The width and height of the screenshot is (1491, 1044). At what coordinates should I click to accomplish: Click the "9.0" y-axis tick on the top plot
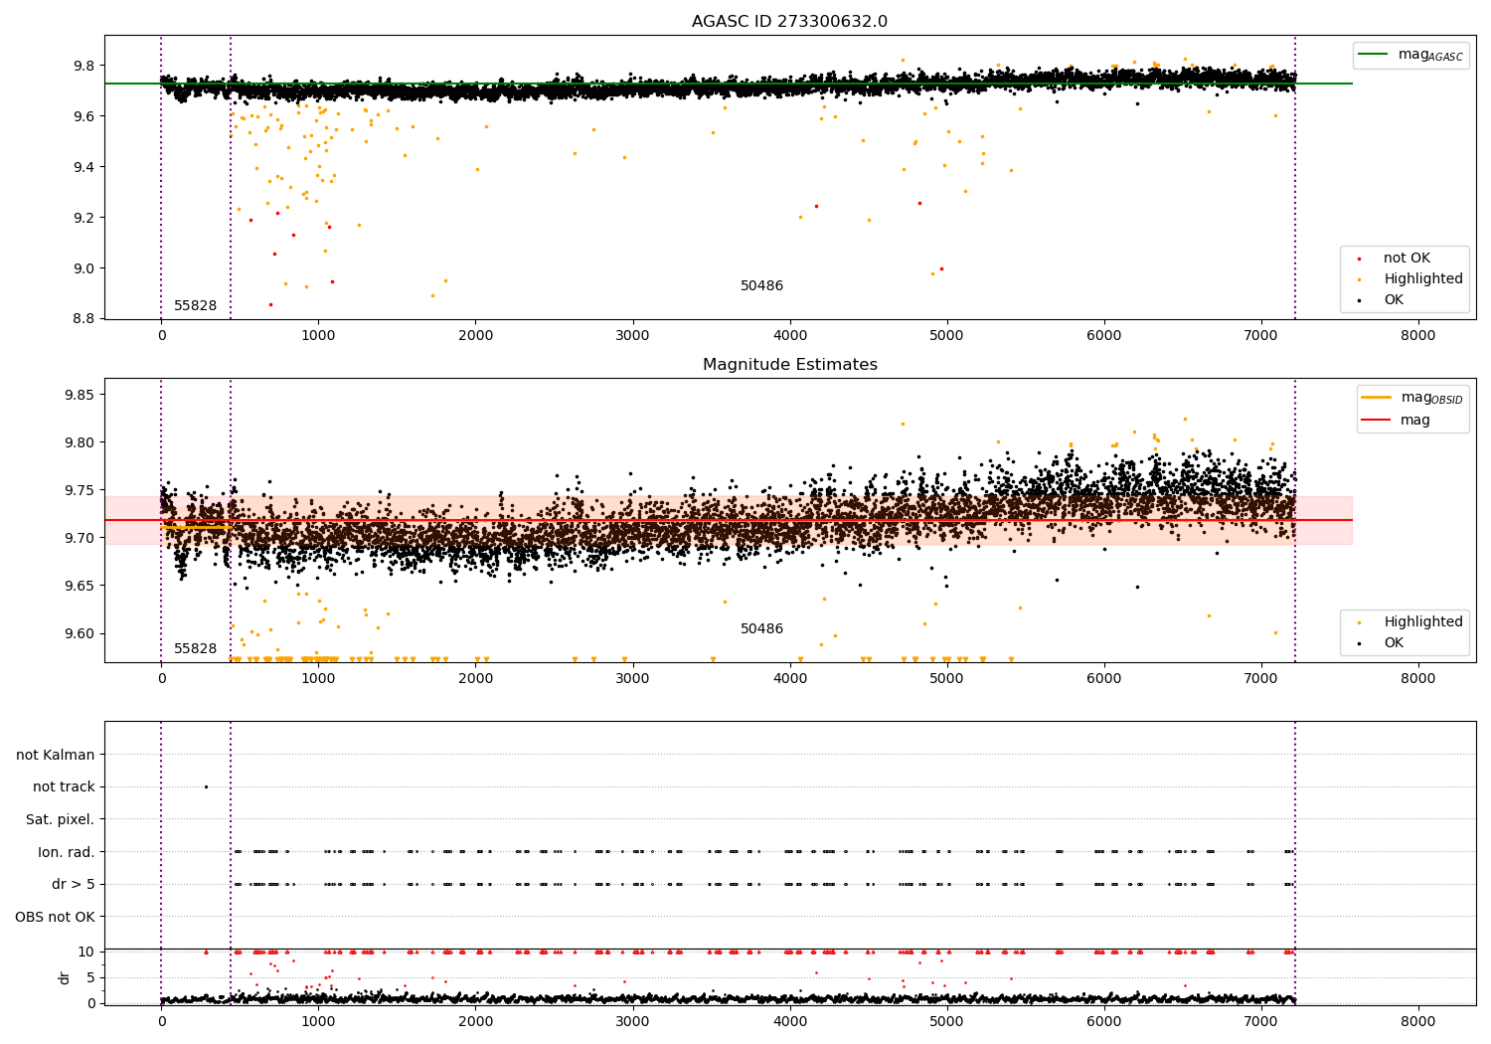[84, 268]
